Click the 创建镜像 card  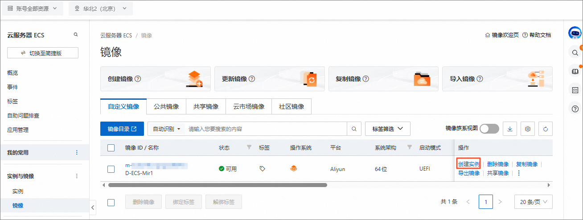point(156,79)
